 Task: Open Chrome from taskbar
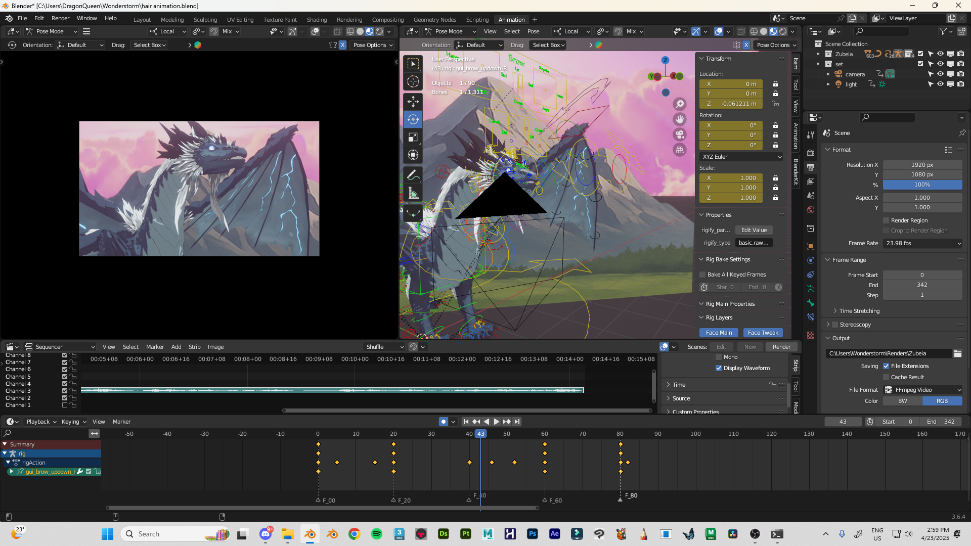click(x=354, y=534)
